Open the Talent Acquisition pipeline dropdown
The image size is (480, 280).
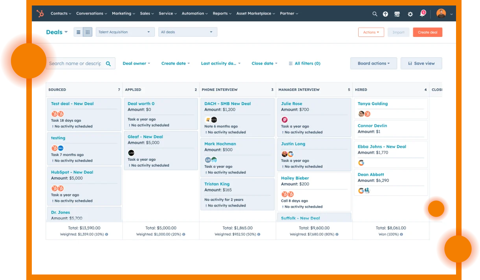(x=125, y=32)
